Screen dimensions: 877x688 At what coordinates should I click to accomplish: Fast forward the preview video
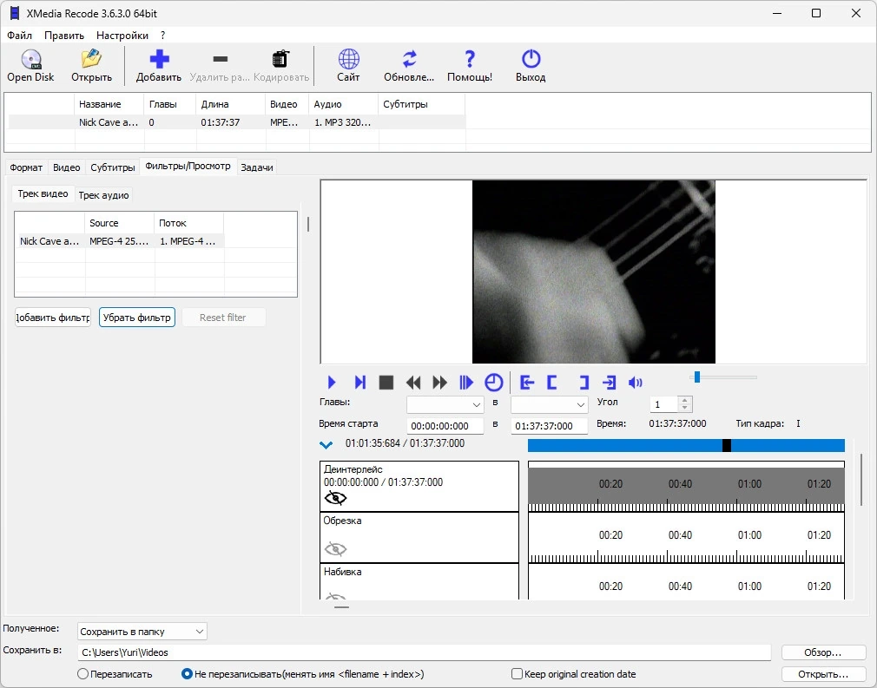(440, 383)
